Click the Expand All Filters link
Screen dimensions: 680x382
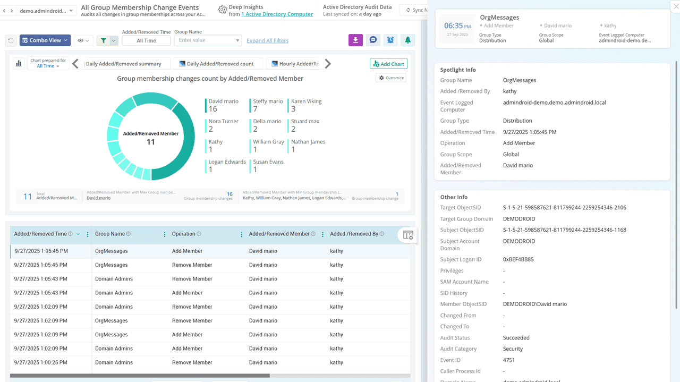[x=267, y=41]
